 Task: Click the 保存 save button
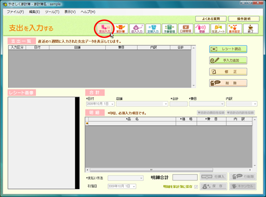tap(214, 186)
